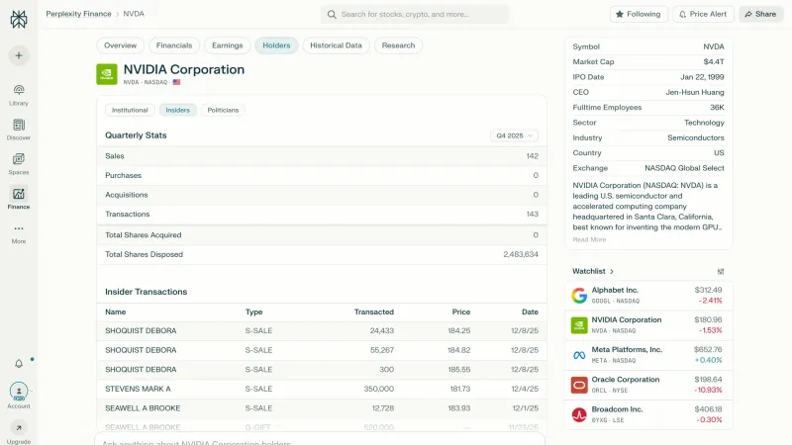Open Broadcom Inc. logo in watchlist
Screen dimensions: 792x445
click(579, 414)
